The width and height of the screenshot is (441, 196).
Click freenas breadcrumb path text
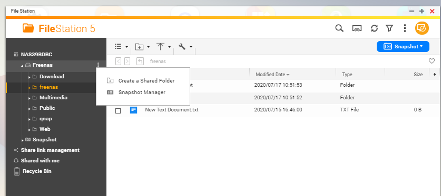click(158, 61)
